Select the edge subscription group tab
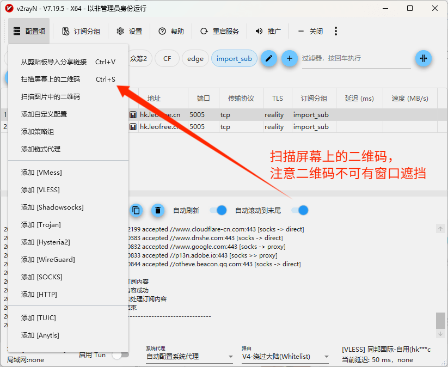 tap(195, 59)
